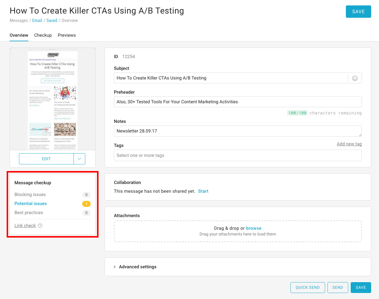
Task: Click browse to upload attachments
Action: (x=254, y=228)
